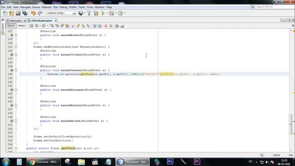Open the Window menu
The height and width of the screenshot is (166, 295).
[x=100, y=7]
